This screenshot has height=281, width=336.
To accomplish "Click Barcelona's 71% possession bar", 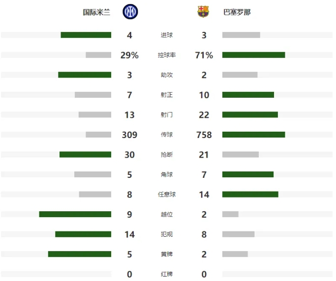I will (x=254, y=55).
